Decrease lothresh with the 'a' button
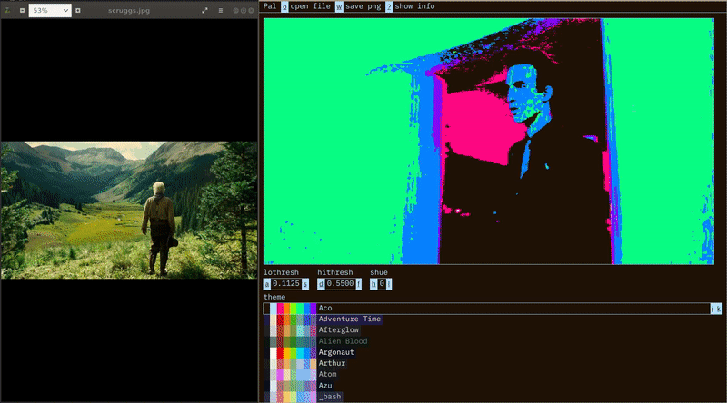Viewport: 727px width, 403px height. click(x=266, y=284)
